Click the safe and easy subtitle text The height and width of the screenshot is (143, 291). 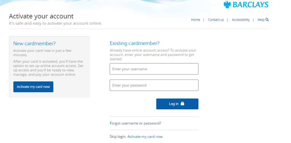click(55, 23)
